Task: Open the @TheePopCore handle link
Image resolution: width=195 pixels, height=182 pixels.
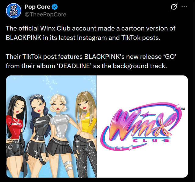Action: (x=45, y=14)
